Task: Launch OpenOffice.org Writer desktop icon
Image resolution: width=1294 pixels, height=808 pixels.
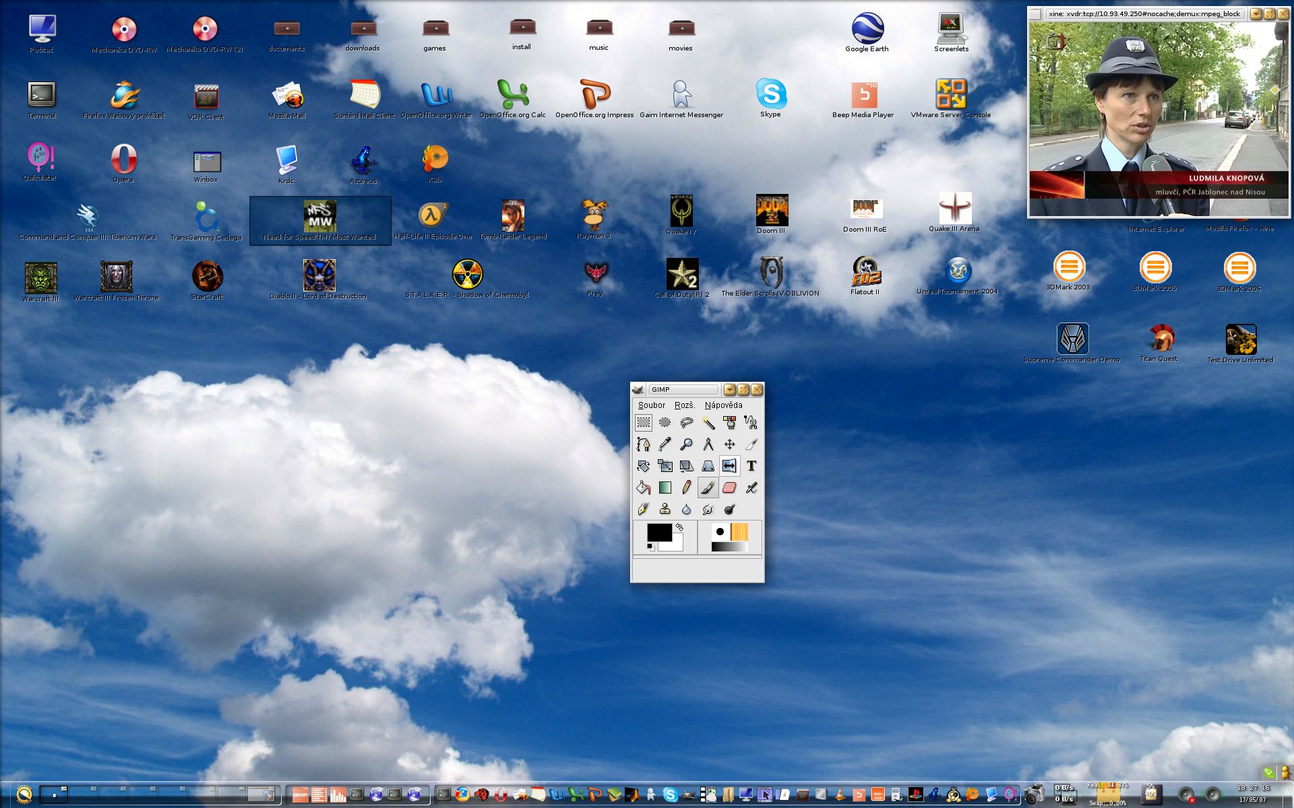Action: pyautogui.click(x=437, y=100)
